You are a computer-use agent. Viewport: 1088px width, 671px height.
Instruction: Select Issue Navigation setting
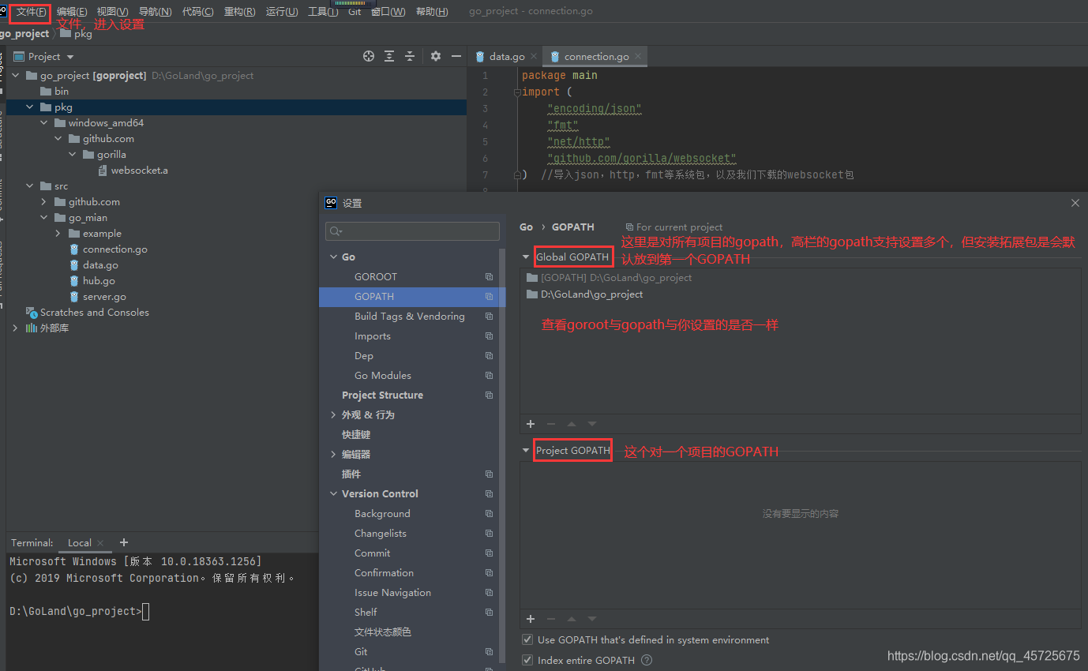392,593
